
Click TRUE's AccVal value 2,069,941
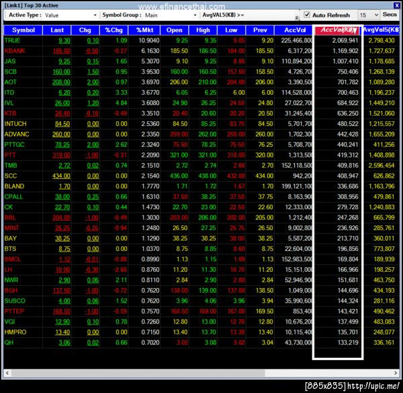tap(345, 40)
